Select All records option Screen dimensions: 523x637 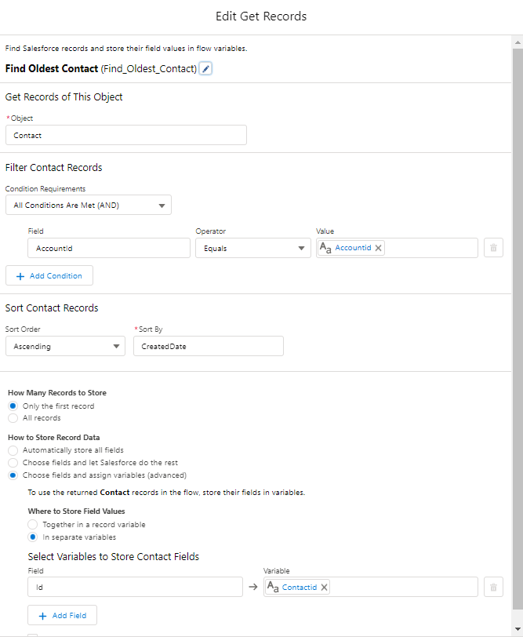pos(13,418)
